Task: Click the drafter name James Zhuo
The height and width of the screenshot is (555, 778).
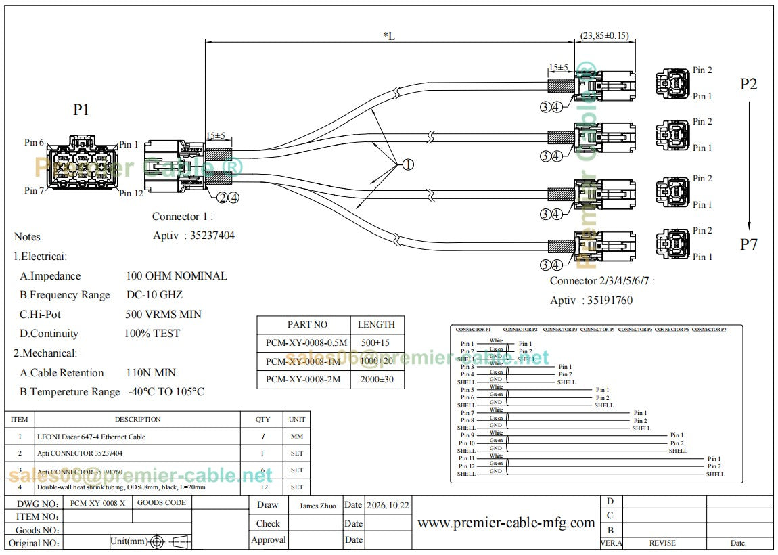Action: click(317, 506)
